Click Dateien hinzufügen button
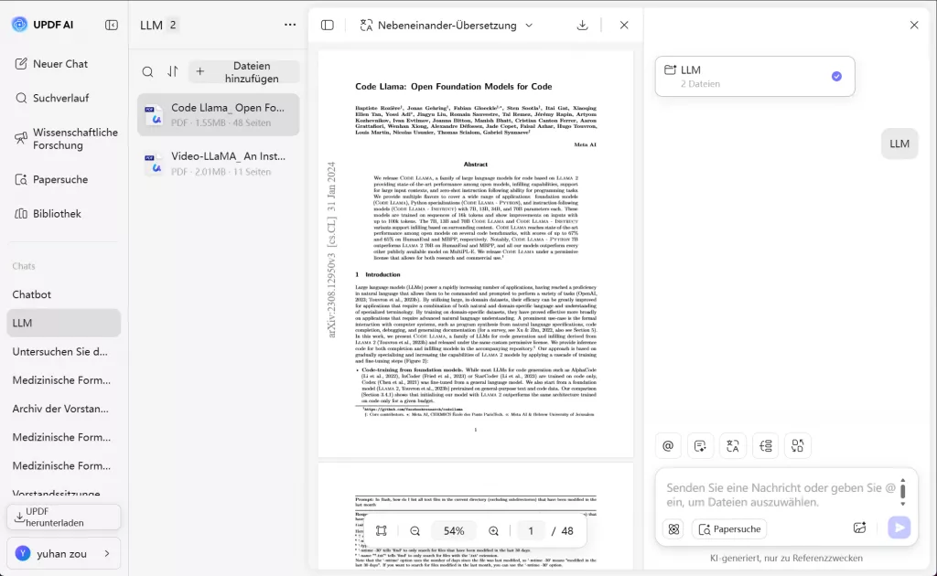Viewport: 937px width, 576px height. (x=244, y=72)
